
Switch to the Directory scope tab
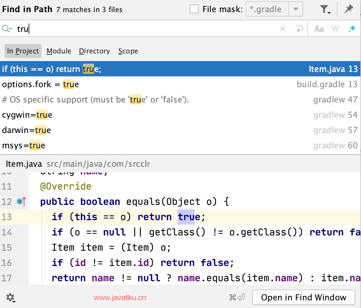94,51
